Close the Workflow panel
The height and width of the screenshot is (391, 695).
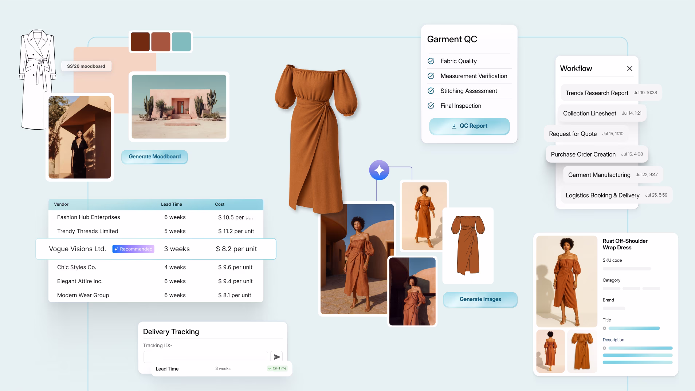(629, 68)
